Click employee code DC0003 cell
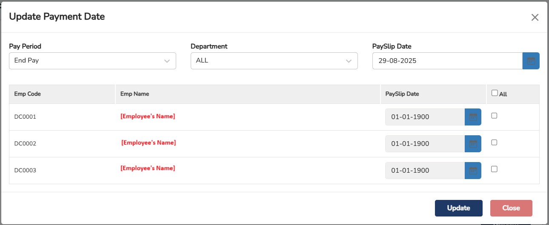 point(25,171)
